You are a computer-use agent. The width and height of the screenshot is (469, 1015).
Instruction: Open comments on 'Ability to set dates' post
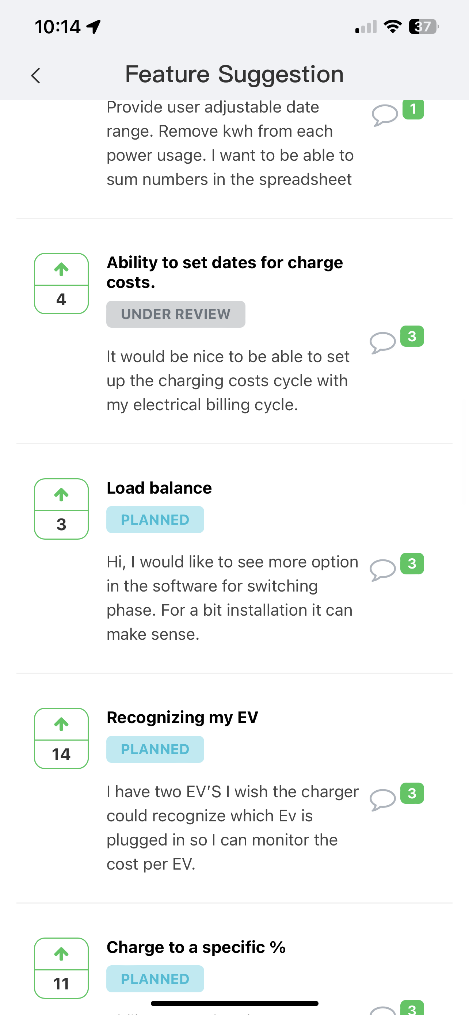[382, 342]
